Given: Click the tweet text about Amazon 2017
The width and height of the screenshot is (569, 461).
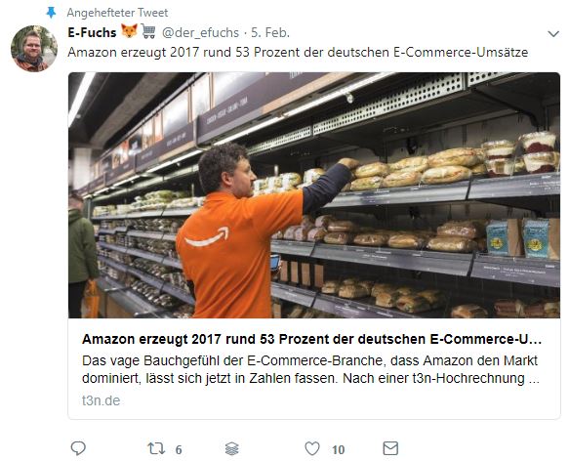Looking at the screenshot, I should click(298, 52).
